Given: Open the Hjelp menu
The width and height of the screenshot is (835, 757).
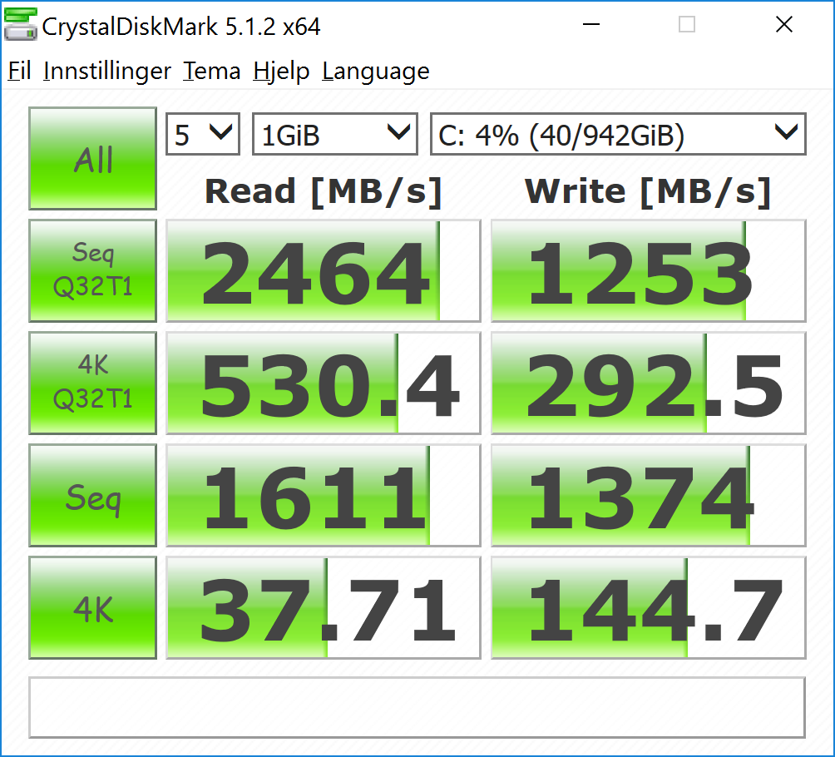Looking at the screenshot, I should coord(281,71).
